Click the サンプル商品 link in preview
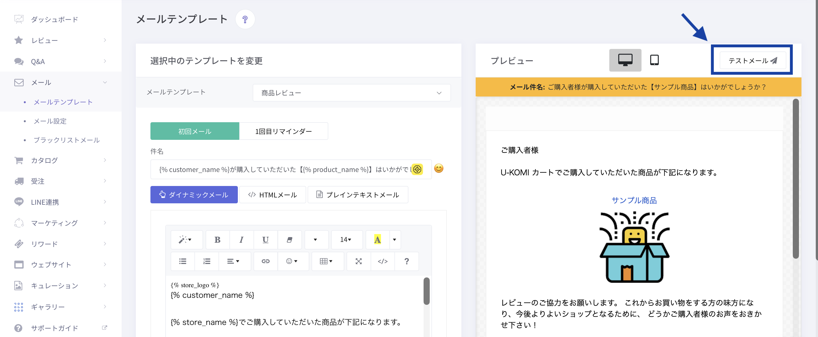The image size is (818, 337). [634, 200]
